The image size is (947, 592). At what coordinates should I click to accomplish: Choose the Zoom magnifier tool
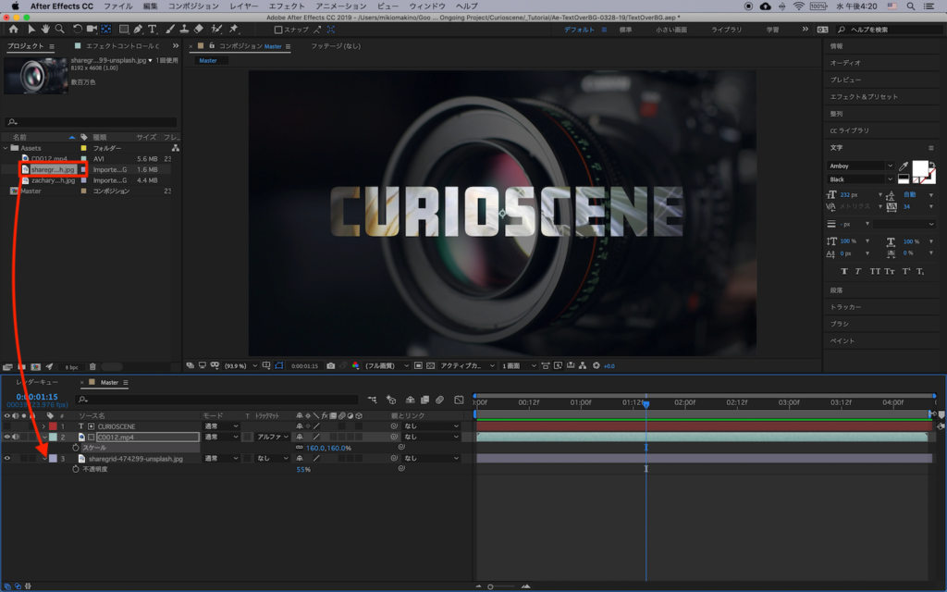click(59, 30)
